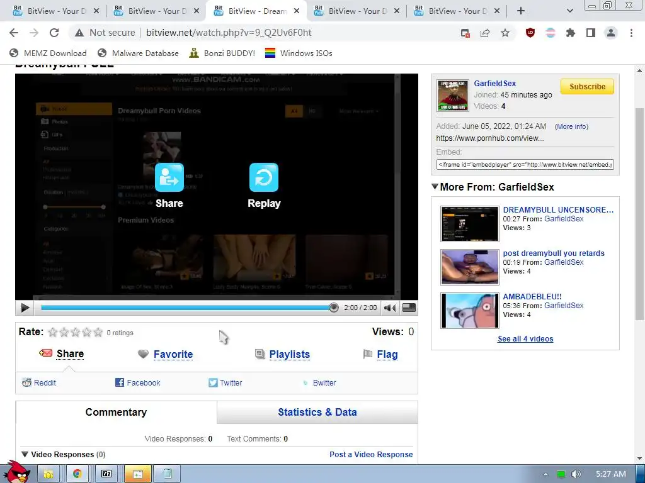This screenshot has height=483, width=645.
Task: Select the BitView - Dream browser tab
Action: click(x=257, y=11)
